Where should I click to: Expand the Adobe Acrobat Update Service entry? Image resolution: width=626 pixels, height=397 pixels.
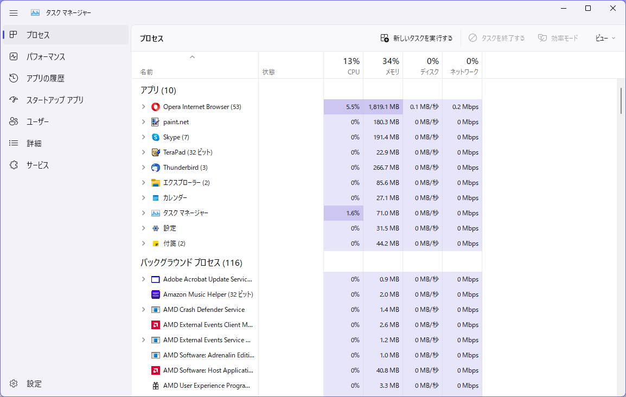(143, 279)
